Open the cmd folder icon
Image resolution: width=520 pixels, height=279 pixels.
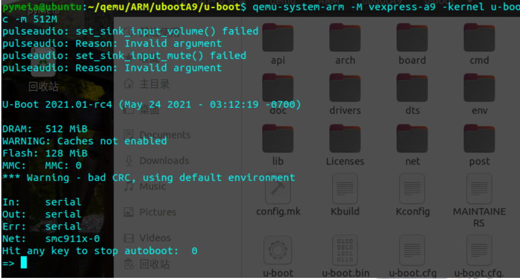click(x=479, y=37)
